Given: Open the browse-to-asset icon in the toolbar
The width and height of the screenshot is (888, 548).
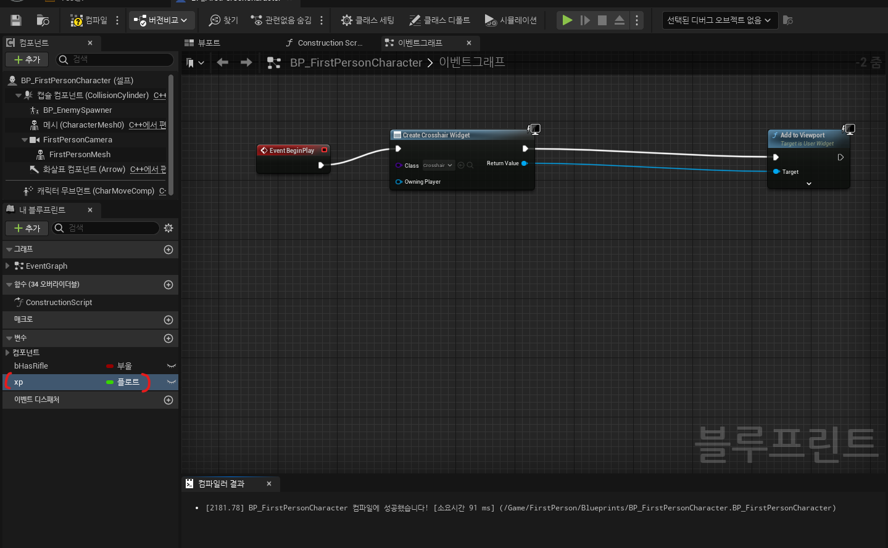Looking at the screenshot, I should [43, 20].
